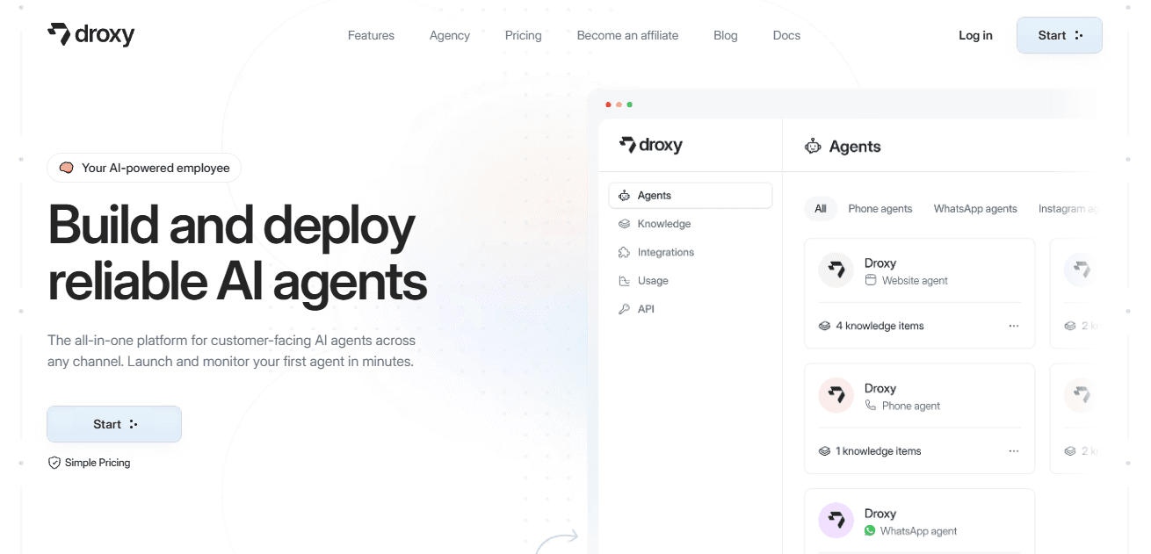This screenshot has height=554, width=1151.
Task: Open the Droxy Website agent card
Action: pos(919,293)
